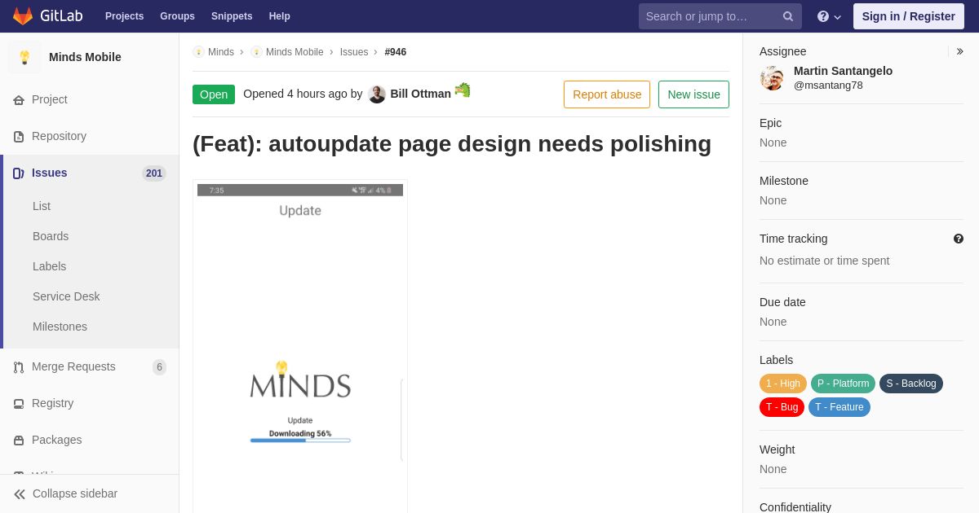Click the search magnifier icon
The image size is (979, 513).
(788, 16)
